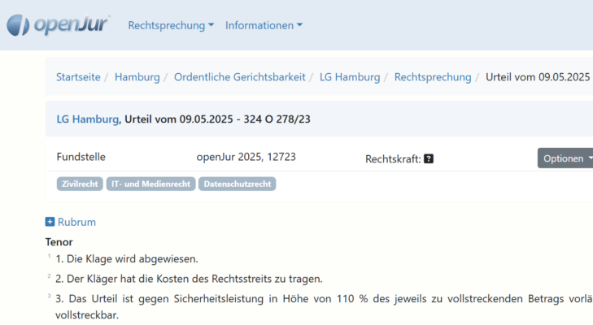Click paragraph marker 3 in Tenor

[x=49, y=296]
